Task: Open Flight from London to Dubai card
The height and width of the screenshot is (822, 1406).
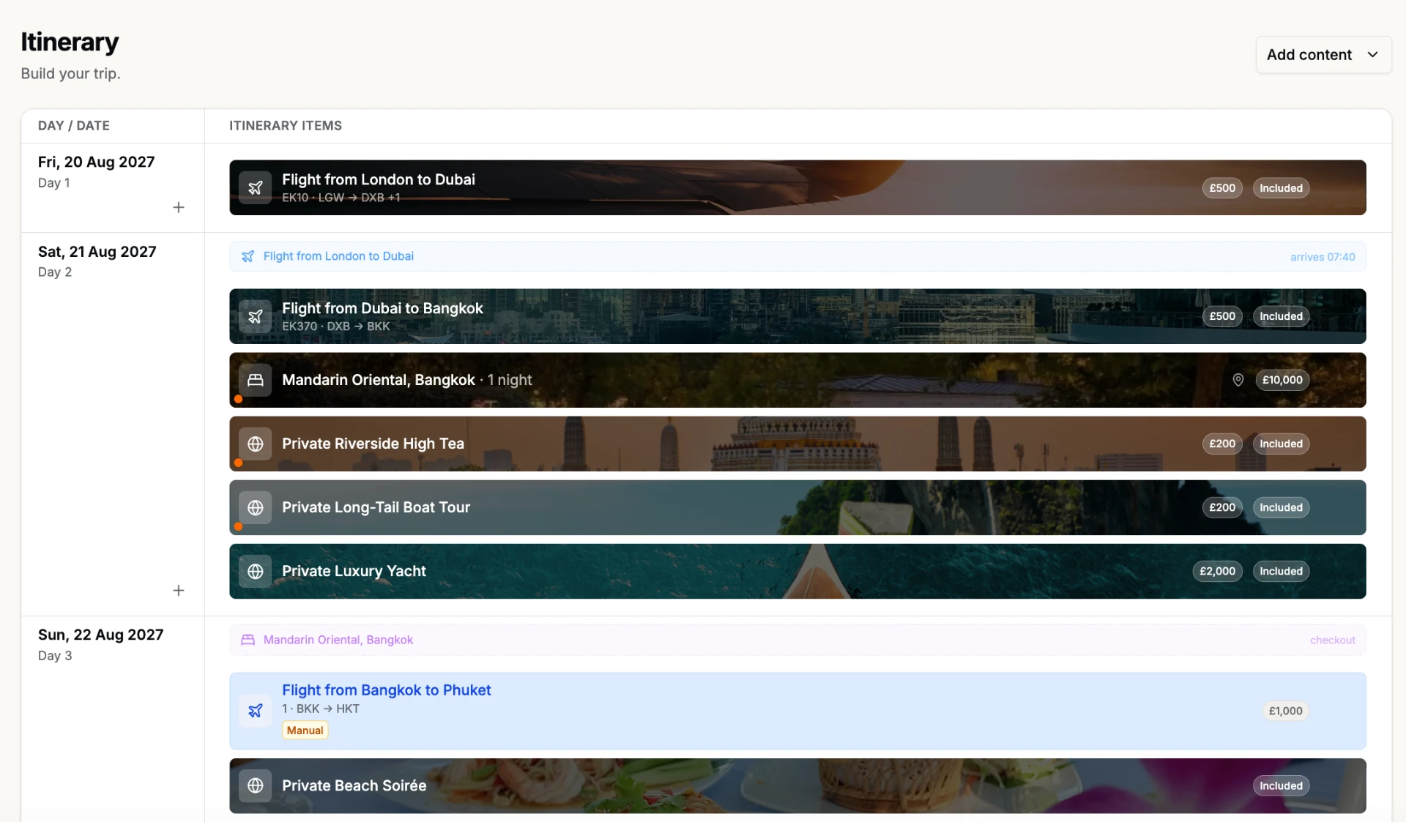Action: pyautogui.click(x=797, y=187)
